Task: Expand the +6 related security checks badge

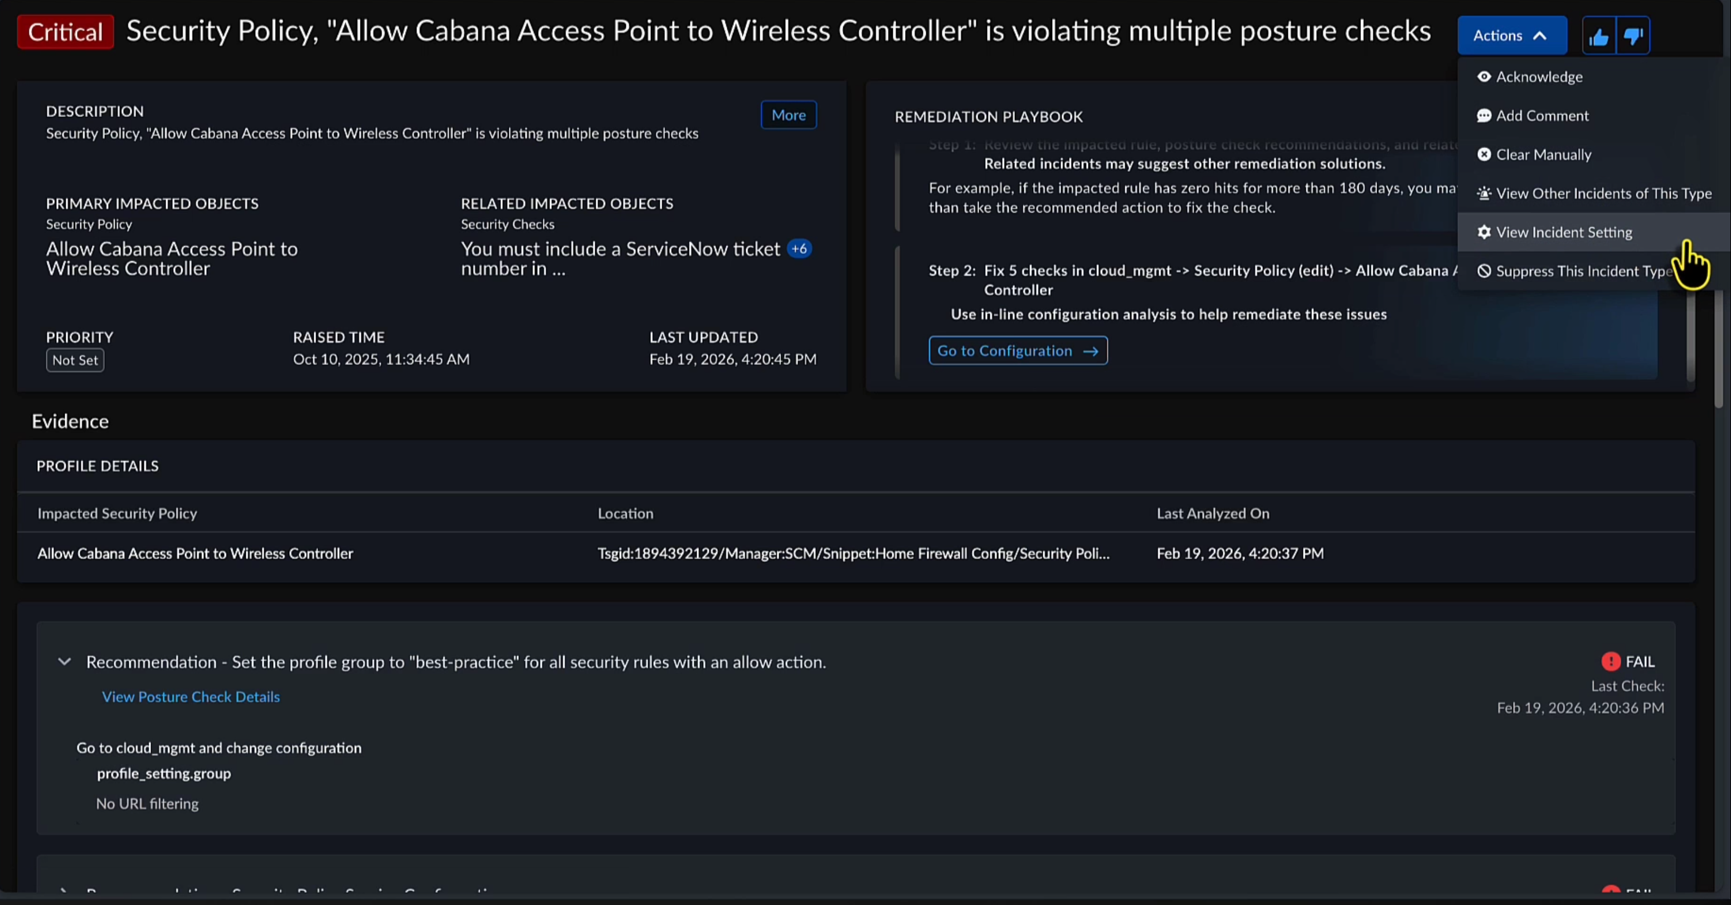Action: click(x=799, y=249)
